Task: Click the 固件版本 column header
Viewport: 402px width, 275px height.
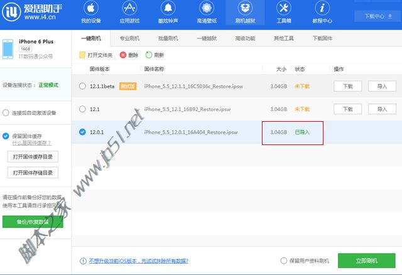Action: click(99, 69)
